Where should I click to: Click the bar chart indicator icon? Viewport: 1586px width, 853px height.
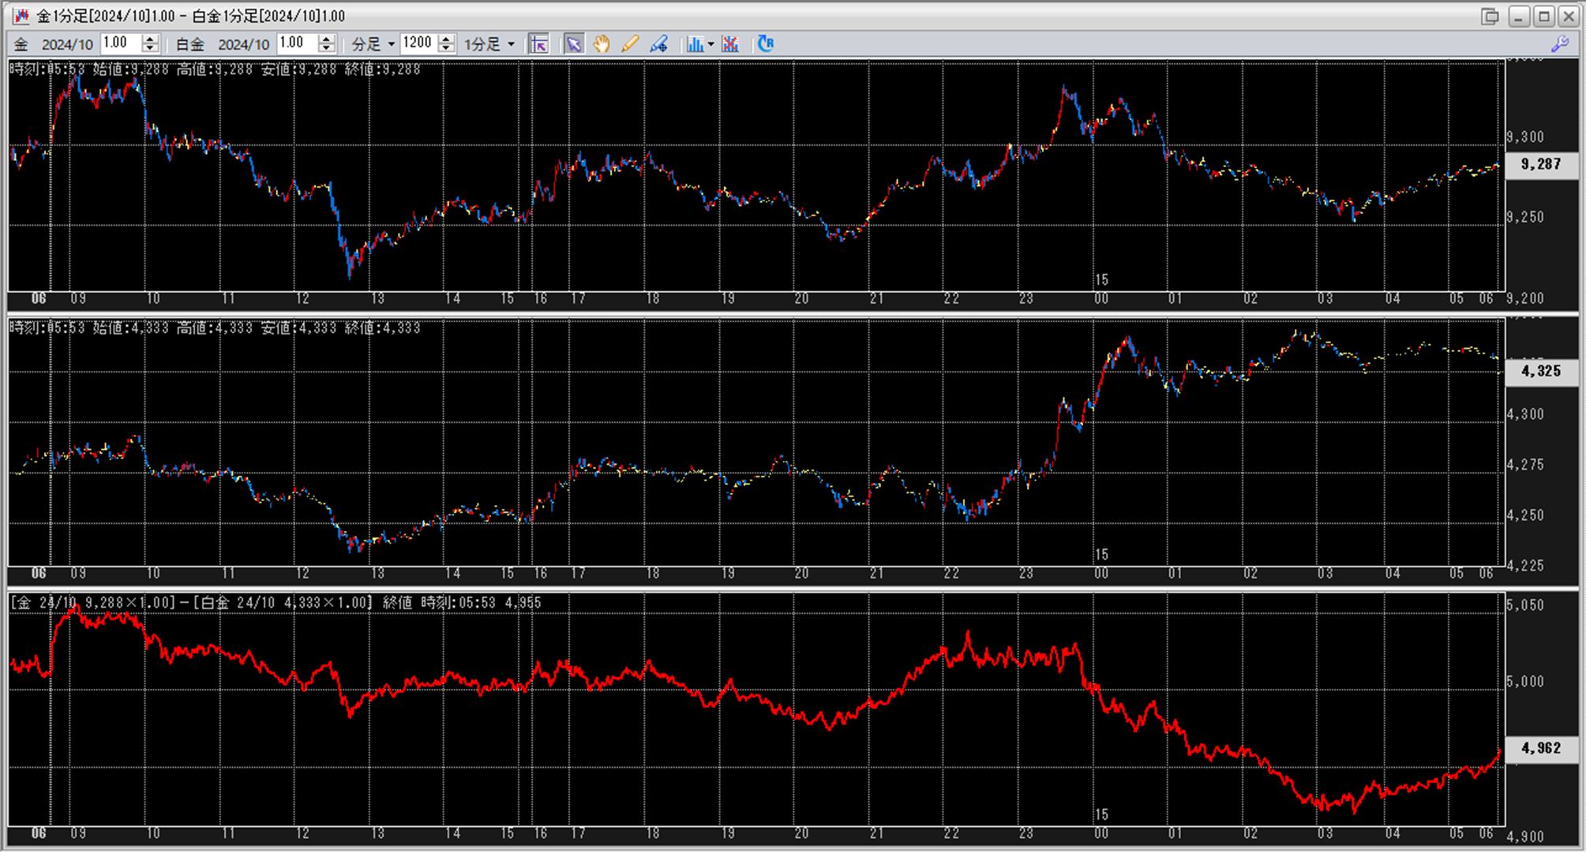(694, 44)
